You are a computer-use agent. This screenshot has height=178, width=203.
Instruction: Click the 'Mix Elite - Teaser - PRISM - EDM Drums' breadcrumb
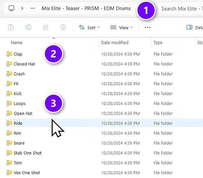86,9
